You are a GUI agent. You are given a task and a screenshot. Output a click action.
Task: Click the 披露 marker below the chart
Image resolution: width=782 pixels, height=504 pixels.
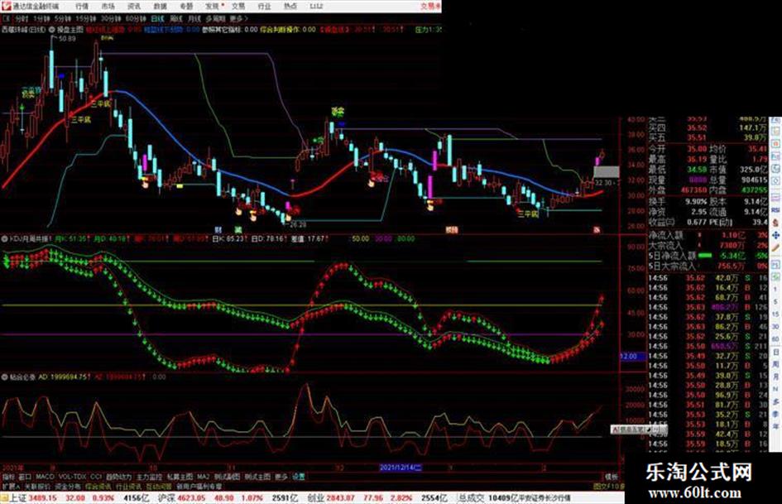pos(452,229)
